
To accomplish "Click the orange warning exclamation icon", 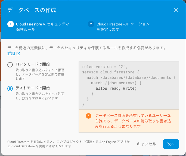I will (x=88, y=116).
